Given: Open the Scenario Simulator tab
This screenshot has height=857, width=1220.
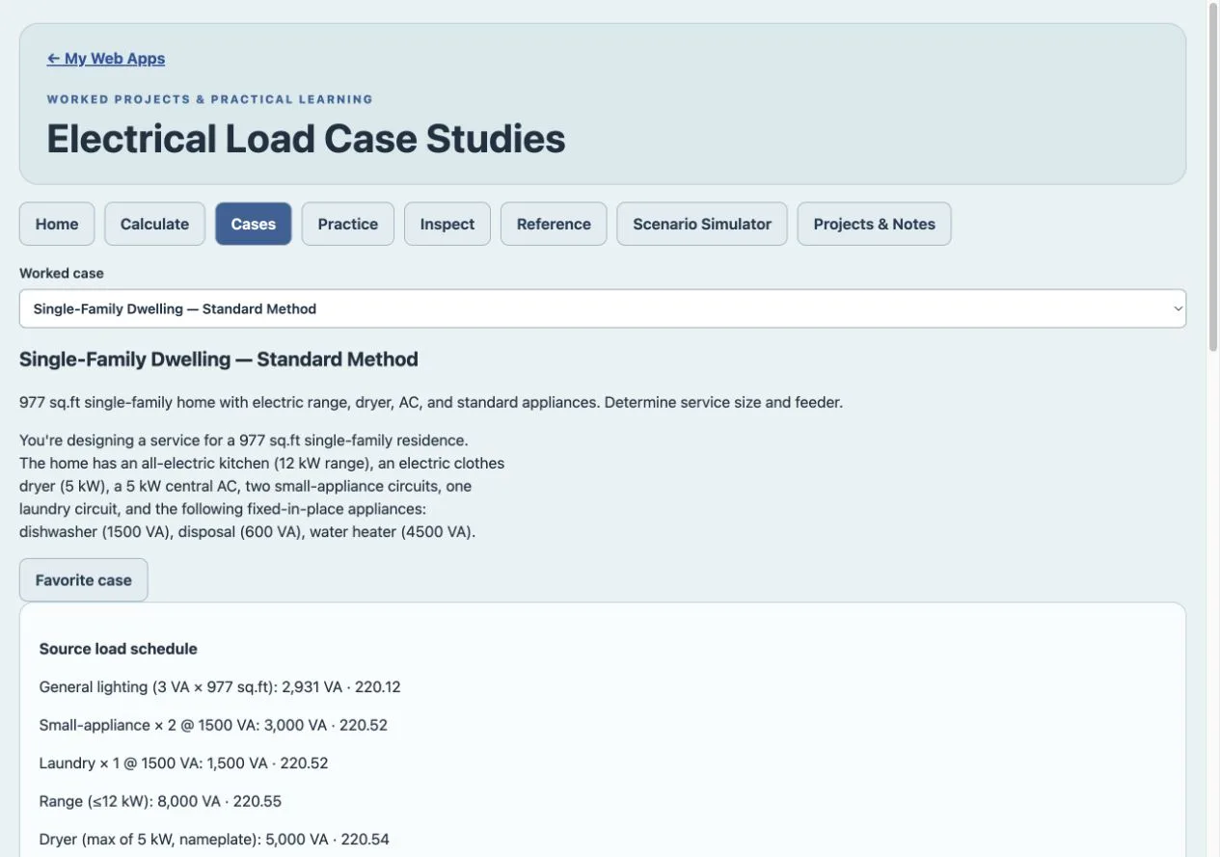Looking at the screenshot, I should coord(702,224).
